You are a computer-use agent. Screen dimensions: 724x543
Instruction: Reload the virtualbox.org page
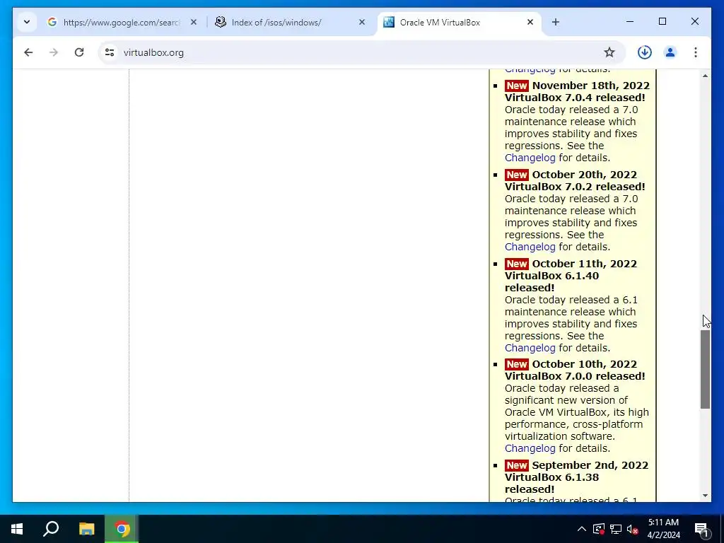coord(79,52)
